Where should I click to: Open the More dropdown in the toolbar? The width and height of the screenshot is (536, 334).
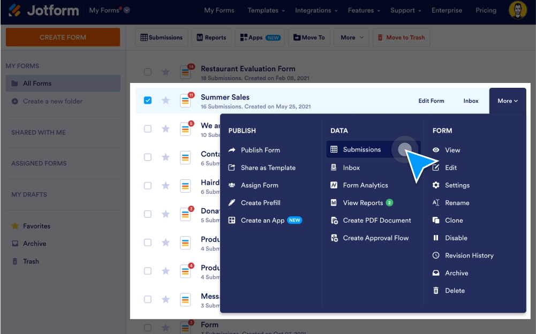tap(351, 37)
